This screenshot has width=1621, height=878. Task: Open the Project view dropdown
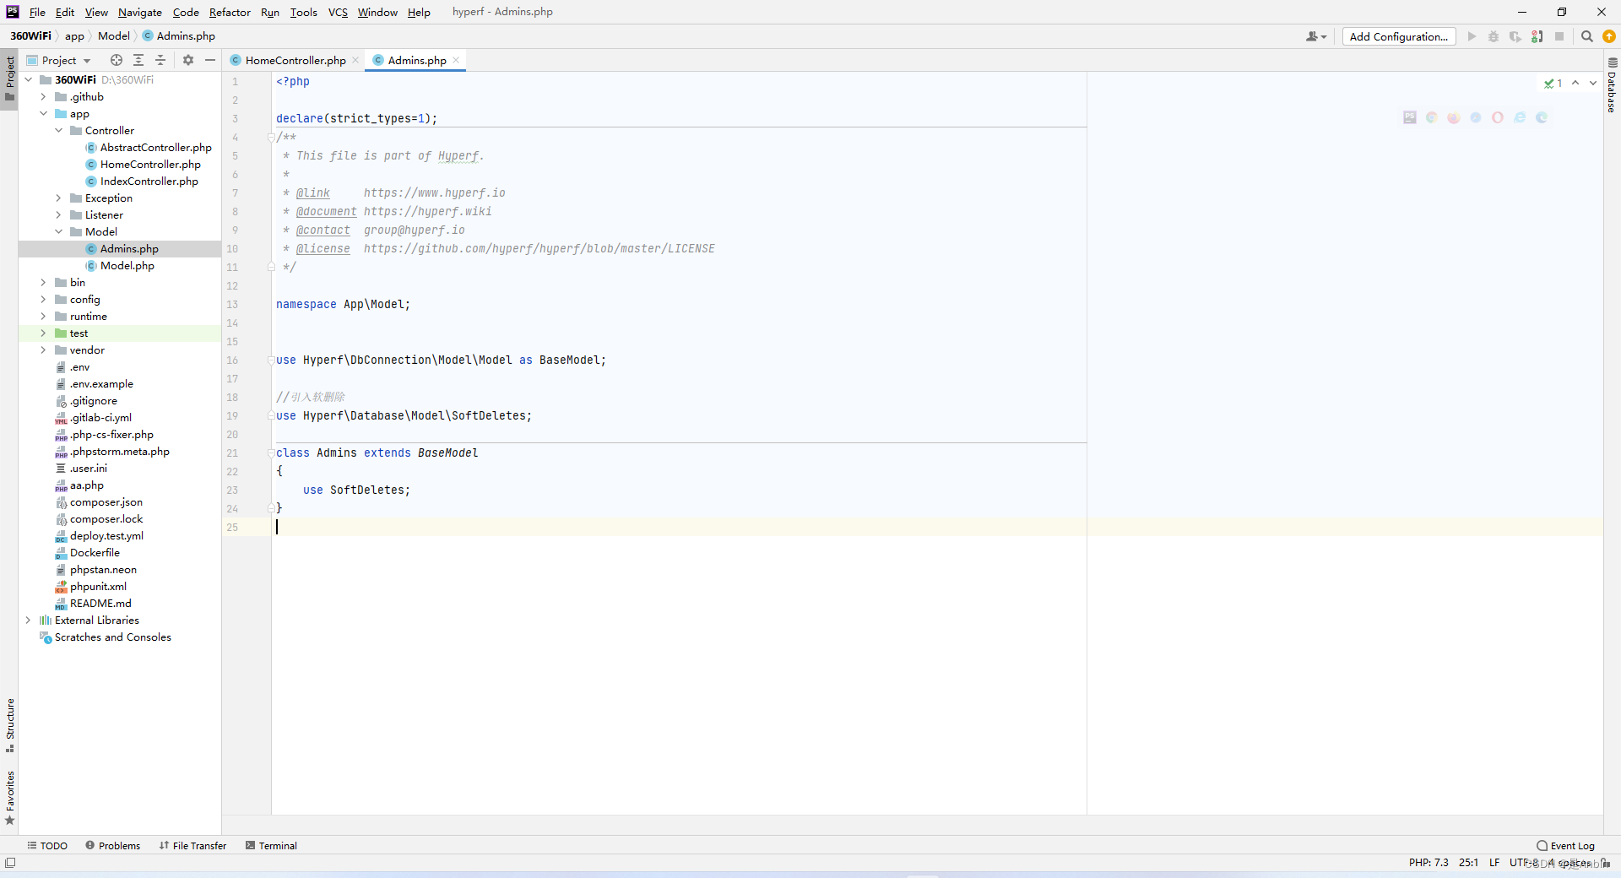pyautogui.click(x=84, y=60)
